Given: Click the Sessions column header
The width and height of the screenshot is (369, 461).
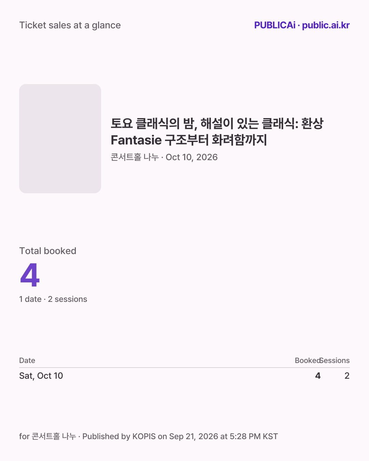Looking at the screenshot, I should [x=335, y=361].
